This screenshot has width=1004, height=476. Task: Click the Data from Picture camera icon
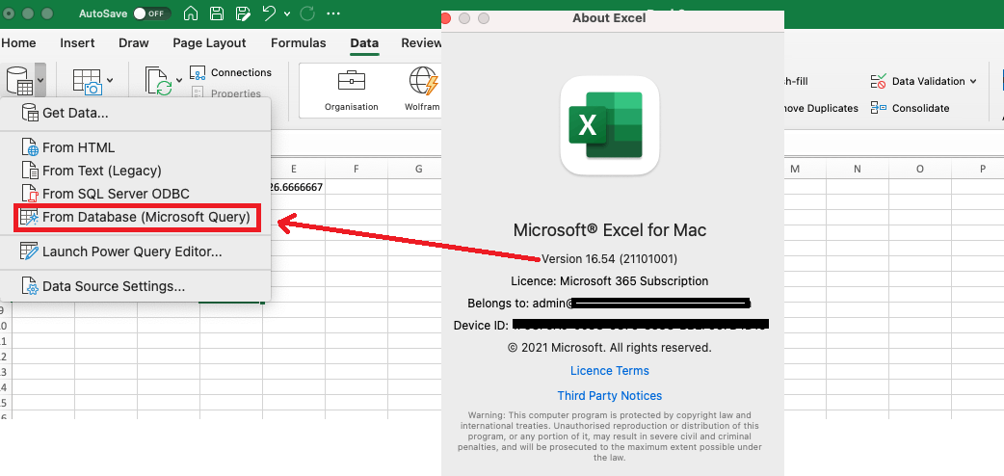pyautogui.click(x=87, y=81)
